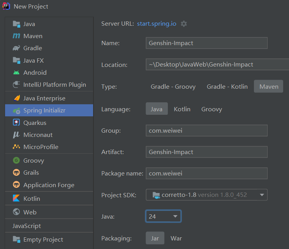Expand the Project SDK corretto-1.8 dropdown
The width and height of the screenshot is (289, 249).
pos(206,195)
